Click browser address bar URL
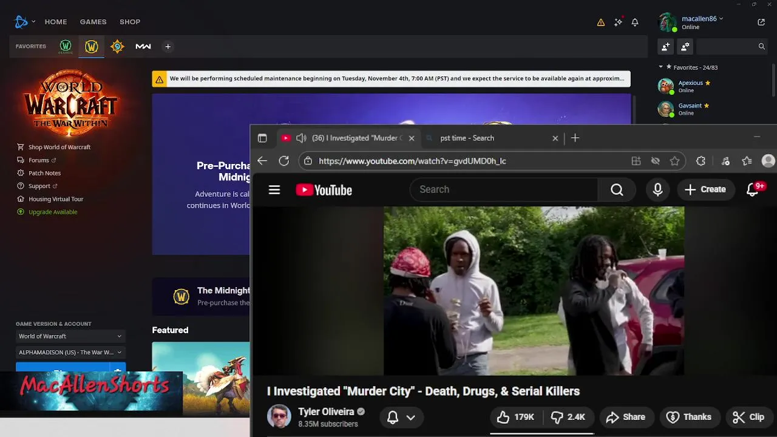 click(412, 161)
